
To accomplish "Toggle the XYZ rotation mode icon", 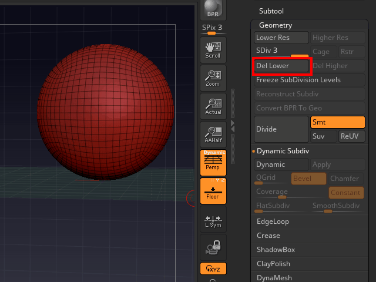I will 213,268.
